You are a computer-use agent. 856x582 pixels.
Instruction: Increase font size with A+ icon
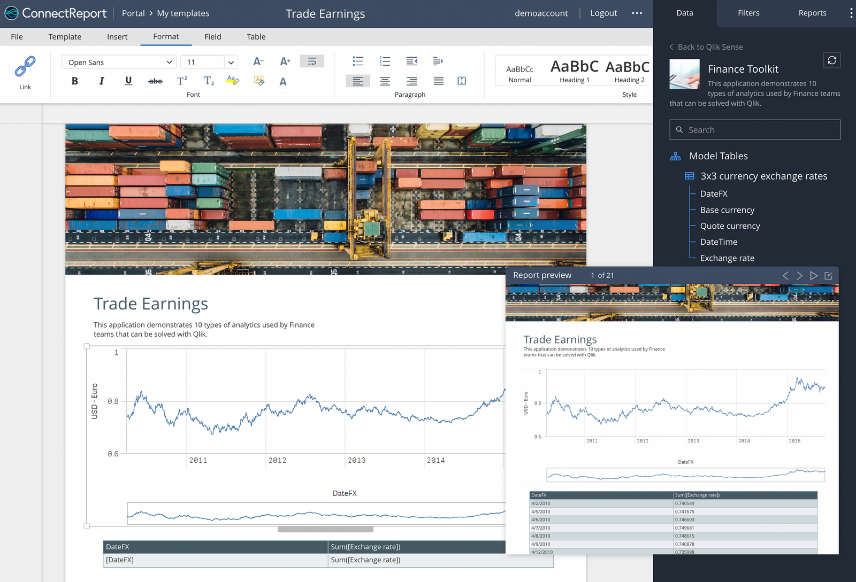[285, 61]
